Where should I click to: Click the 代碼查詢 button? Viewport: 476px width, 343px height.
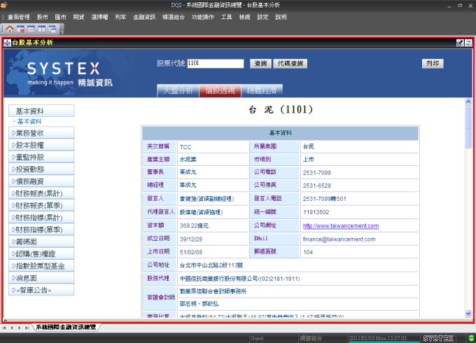(x=290, y=64)
